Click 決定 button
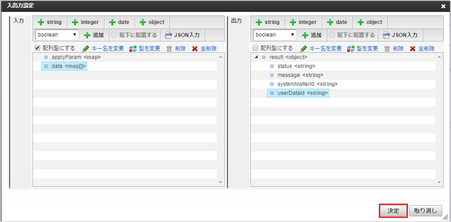The width and height of the screenshot is (451, 222). (393, 210)
